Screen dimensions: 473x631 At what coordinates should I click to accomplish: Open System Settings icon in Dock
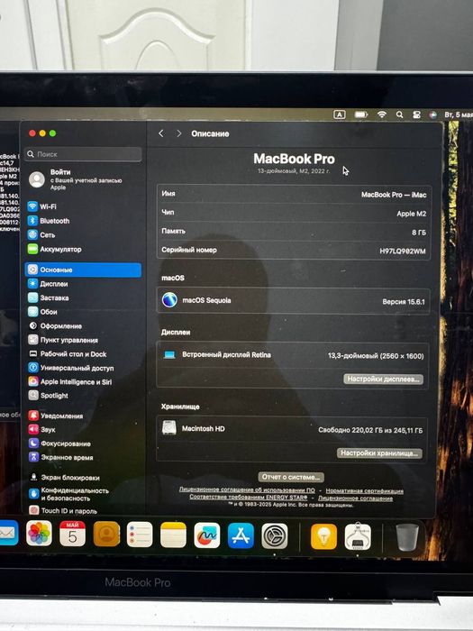(275, 536)
